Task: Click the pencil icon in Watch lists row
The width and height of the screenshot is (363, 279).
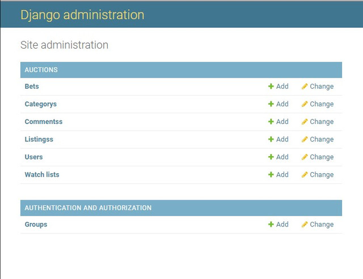Action: (305, 175)
